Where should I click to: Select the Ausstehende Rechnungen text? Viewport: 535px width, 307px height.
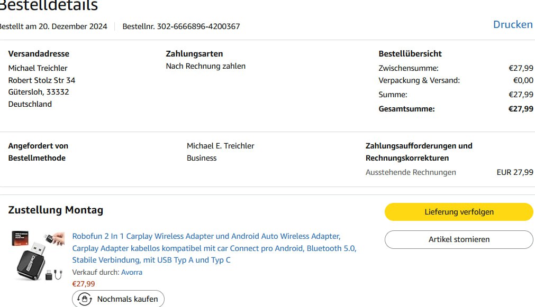pos(410,172)
